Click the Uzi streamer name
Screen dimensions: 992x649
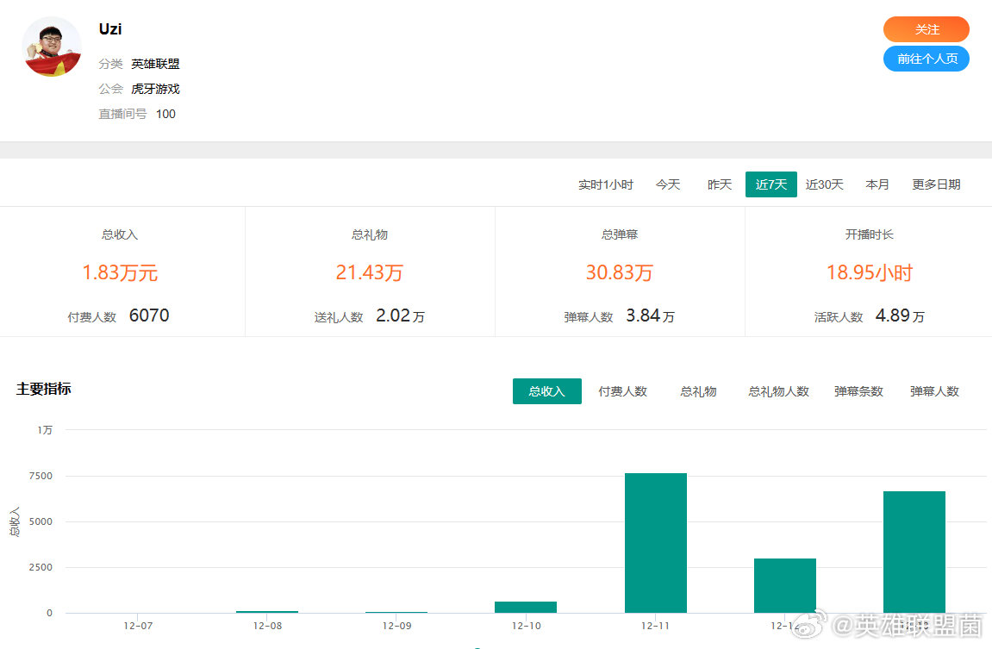(x=110, y=29)
